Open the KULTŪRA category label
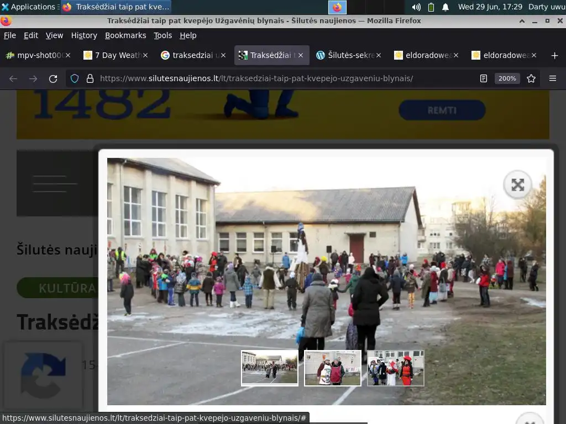This screenshot has width=566, height=424. coord(57,288)
